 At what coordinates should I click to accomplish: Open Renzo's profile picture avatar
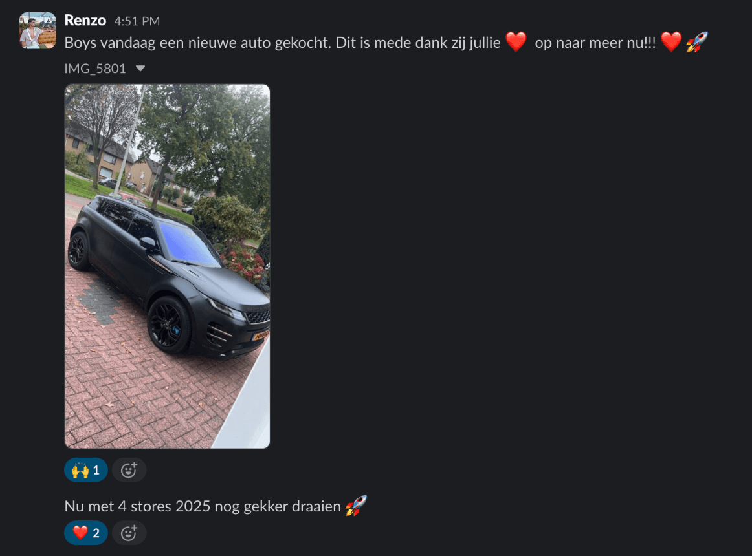[38, 30]
